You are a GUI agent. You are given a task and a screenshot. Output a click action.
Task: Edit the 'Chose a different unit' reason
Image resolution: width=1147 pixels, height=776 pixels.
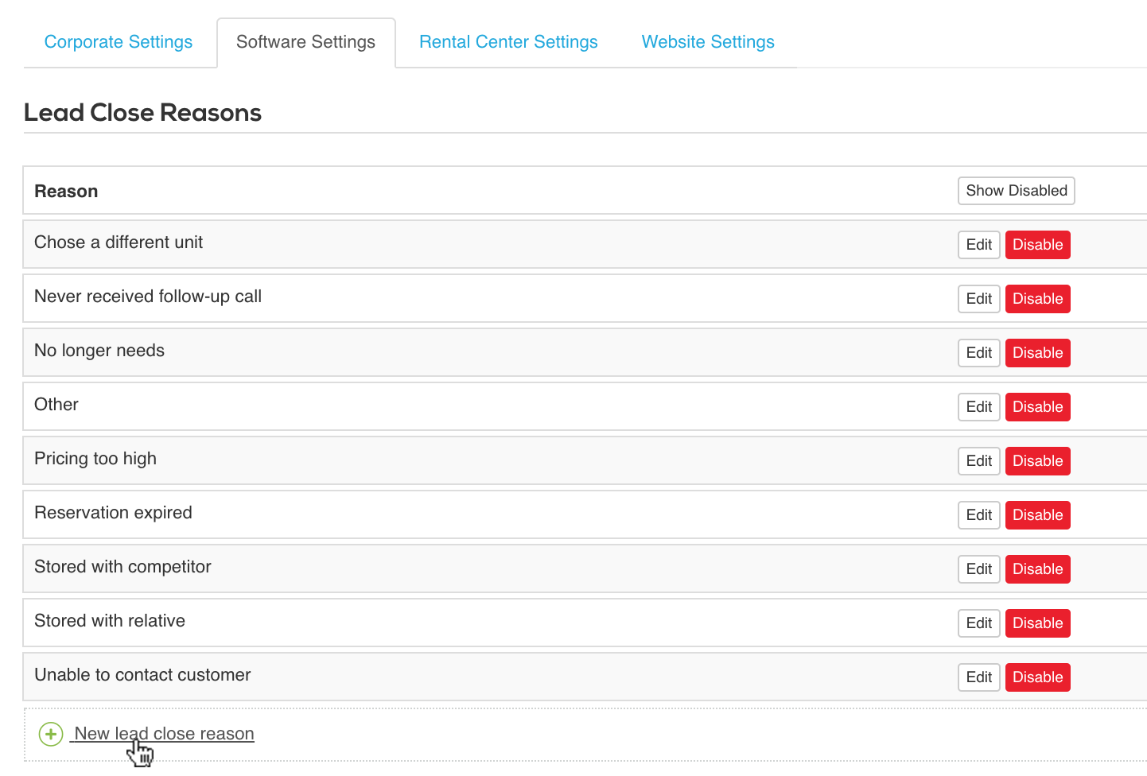click(x=978, y=244)
